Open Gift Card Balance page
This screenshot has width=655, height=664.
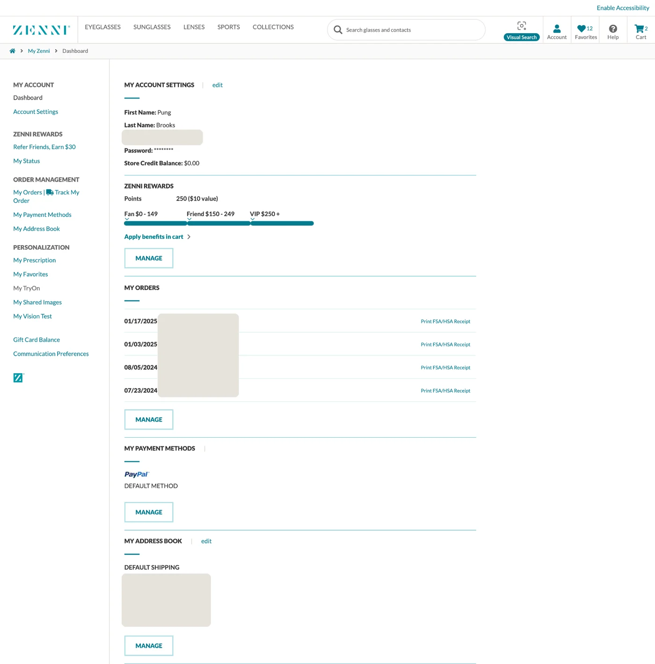[36, 339]
